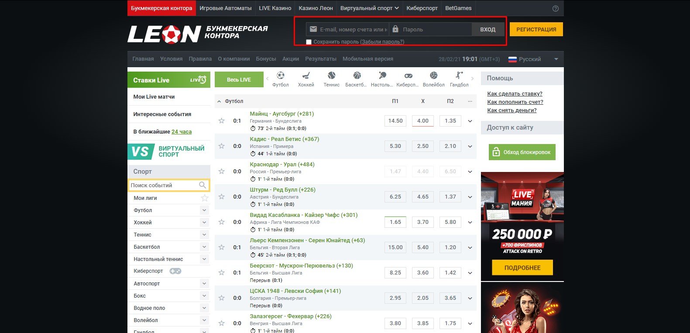This screenshot has height=333, width=690.
Task: Click the VS virtual sport logo
Action: click(x=140, y=152)
